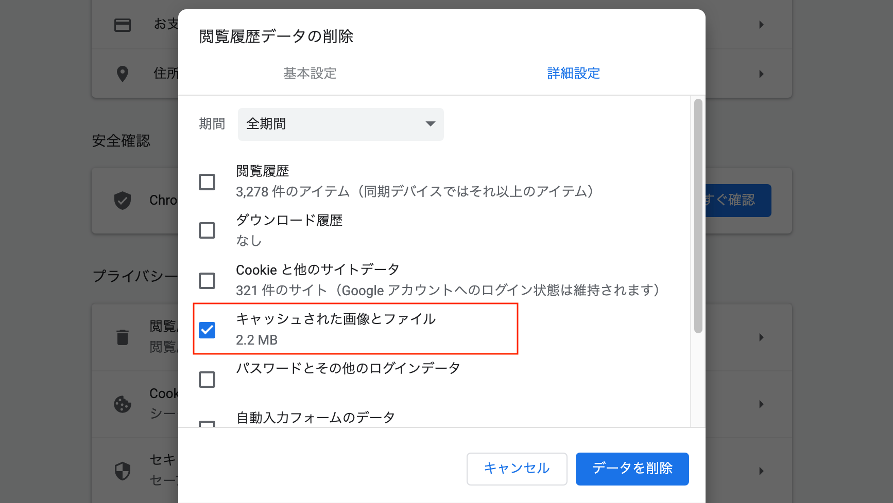Expand the addresses row arrow
This screenshot has height=503, width=893.
click(761, 74)
